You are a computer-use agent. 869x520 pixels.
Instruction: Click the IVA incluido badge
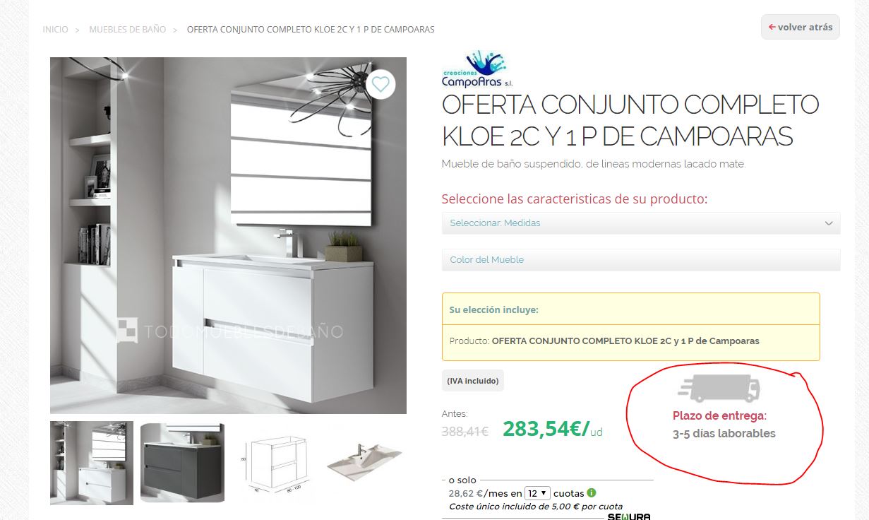473,380
